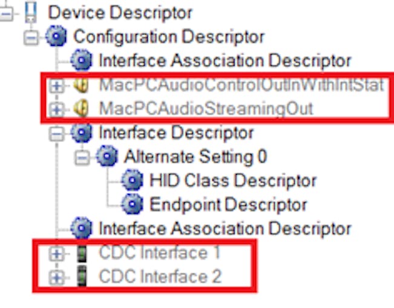
Task: Click the Configuration Descriptor gear icon
Action: (56, 36)
